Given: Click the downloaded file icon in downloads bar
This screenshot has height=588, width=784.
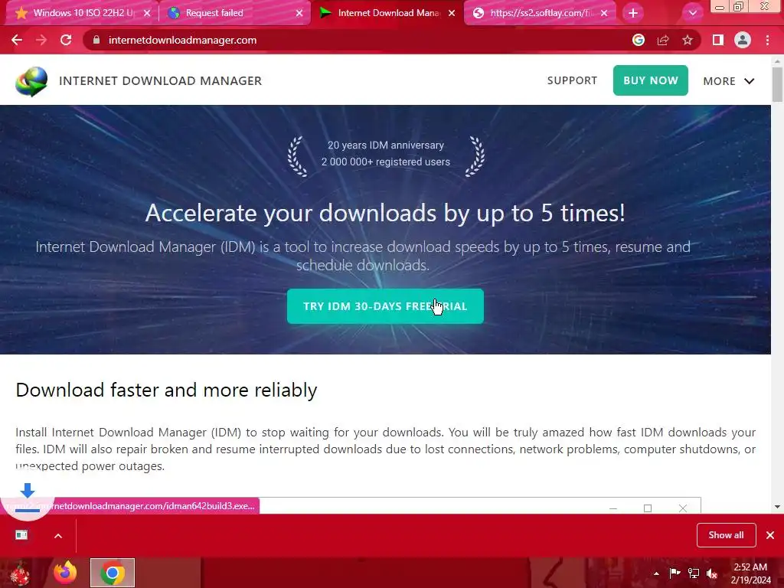Looking at the screenshot, I should click(21, 535).
